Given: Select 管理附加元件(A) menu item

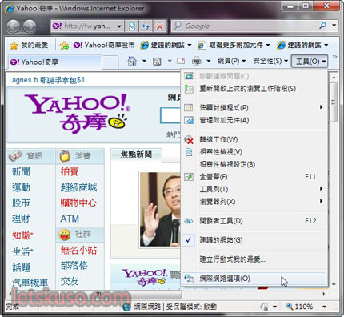Looking at the screenshot, I should tap(254, 120).
